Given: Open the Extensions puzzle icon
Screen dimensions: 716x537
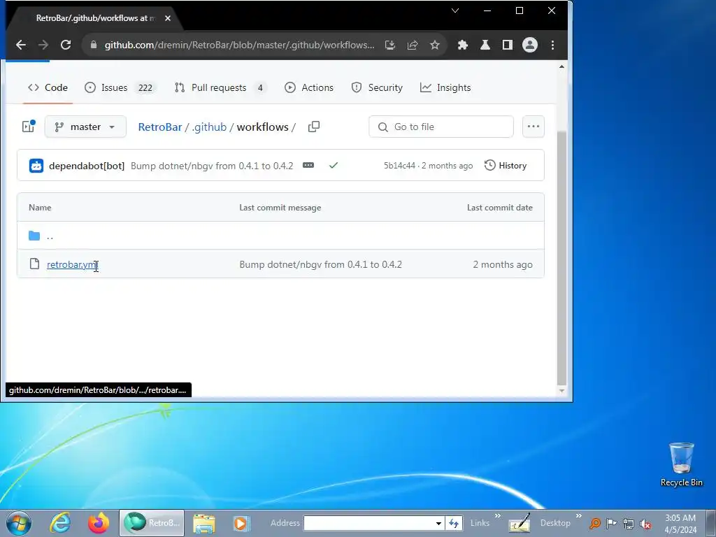Looking at the screenshot, I should coord(463,45).
